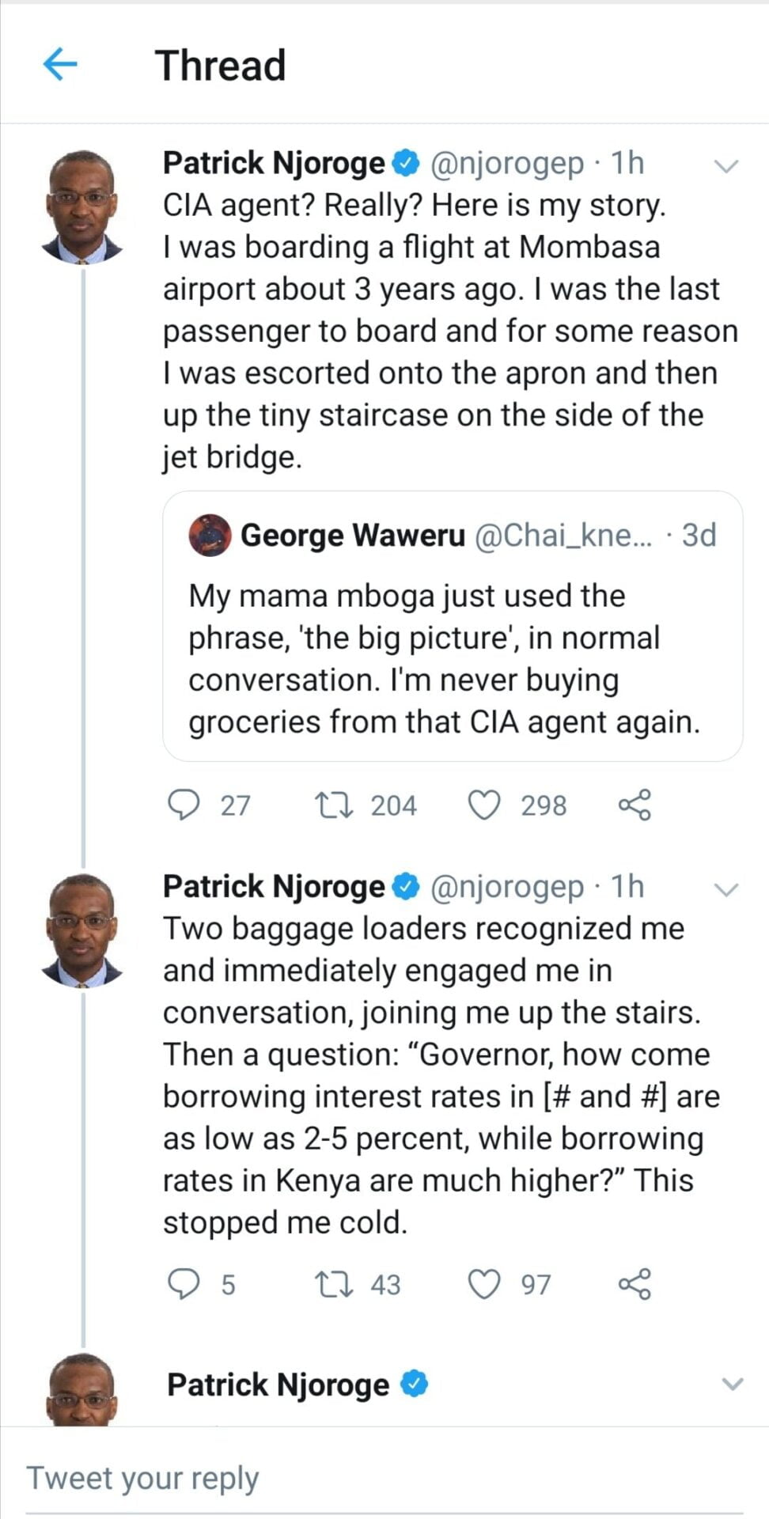Share the first tweet about Mombasa airport

click(x=635, y=805)
